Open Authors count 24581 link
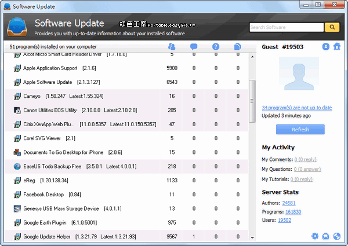Image resolution: width=348 pixels, height=246 pixels. click(289, 203)
